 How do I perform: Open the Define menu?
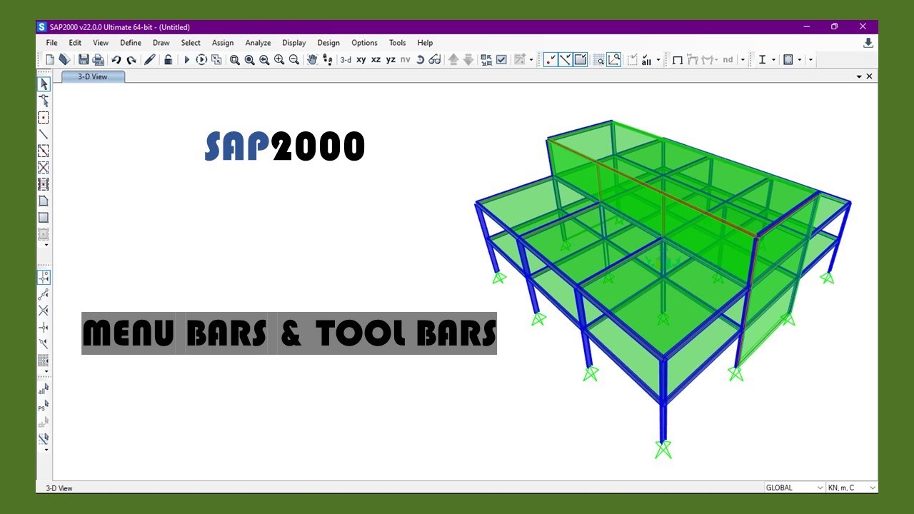pyautogui.click(x=131, y=43)
